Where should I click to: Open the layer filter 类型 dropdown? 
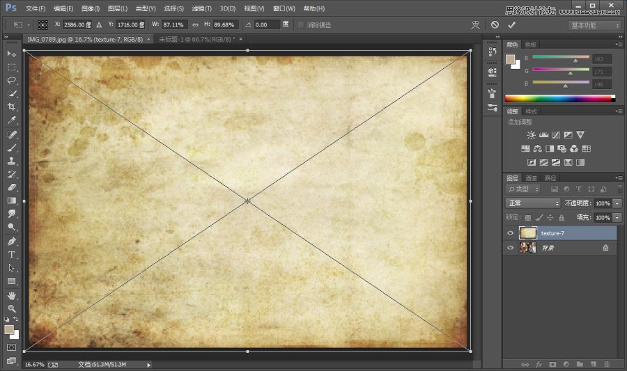click(523, 189)
